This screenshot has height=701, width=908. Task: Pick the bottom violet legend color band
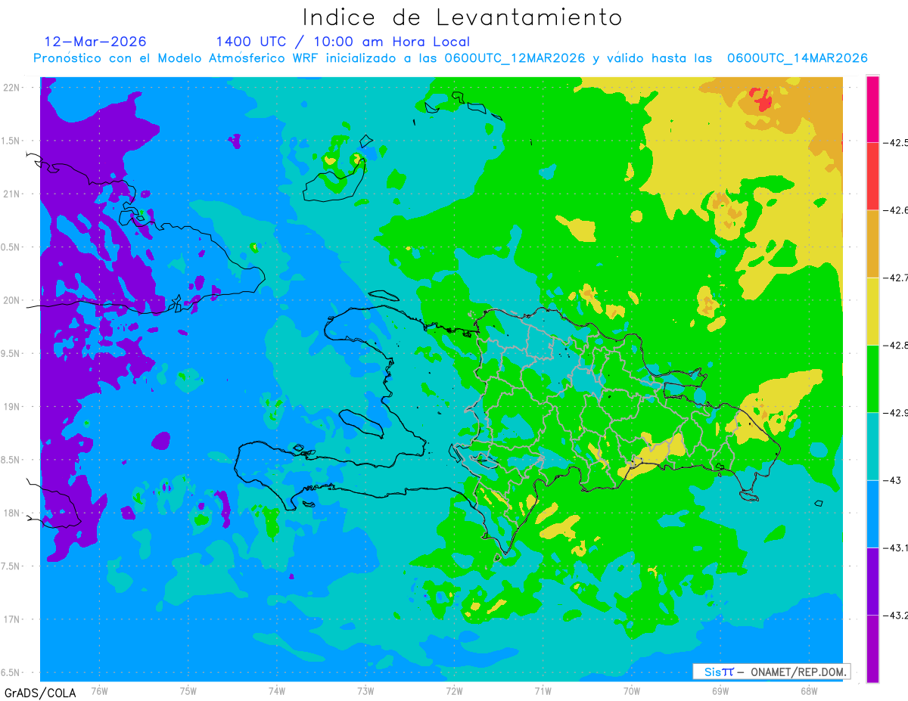872,648
